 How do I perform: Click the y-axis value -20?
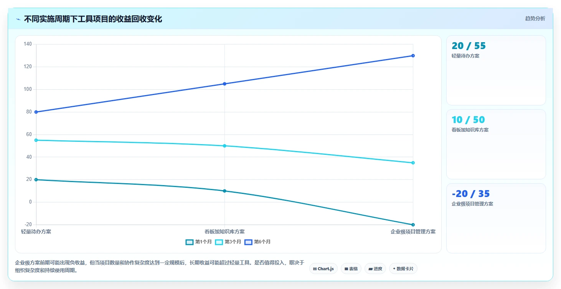28,225
